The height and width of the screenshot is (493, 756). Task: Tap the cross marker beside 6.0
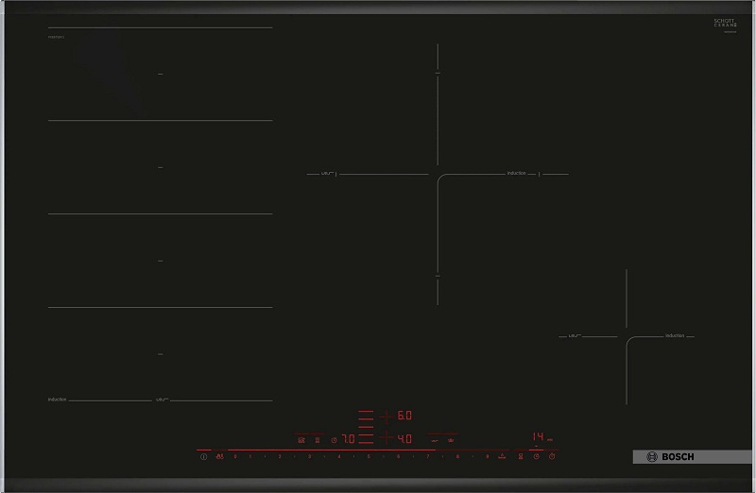coord(387,416)
